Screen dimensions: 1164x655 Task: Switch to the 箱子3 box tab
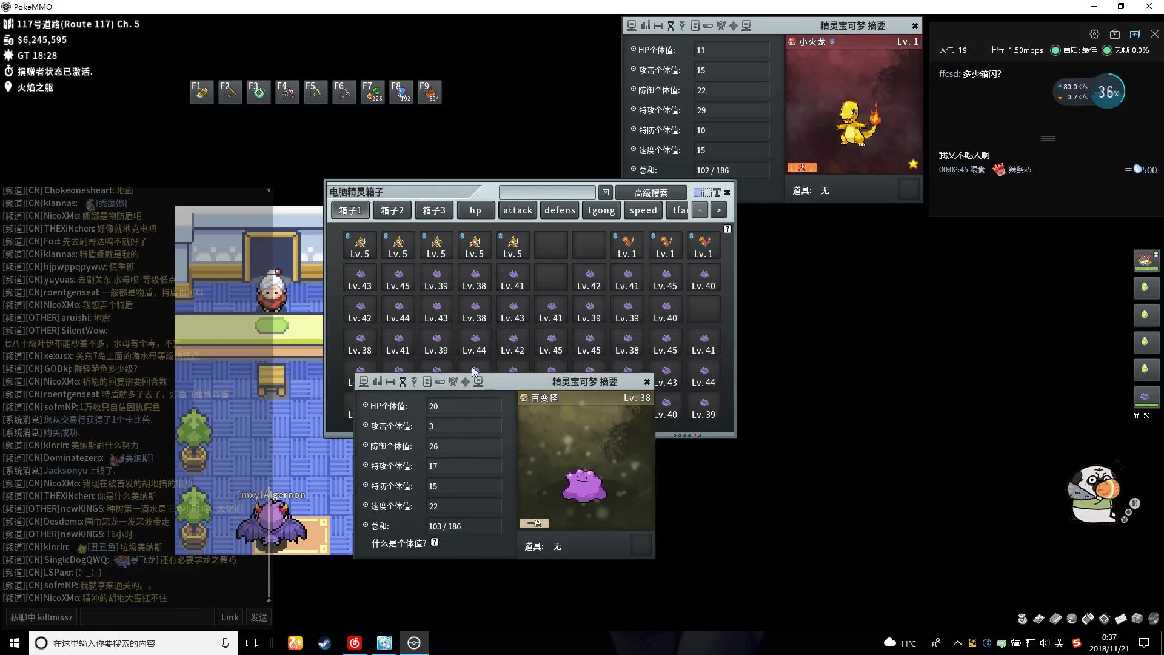(x=434, y=210)
